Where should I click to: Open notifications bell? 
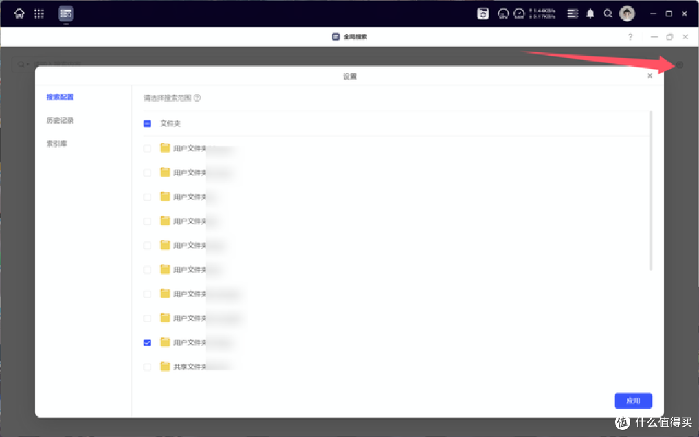click(590, 14)
